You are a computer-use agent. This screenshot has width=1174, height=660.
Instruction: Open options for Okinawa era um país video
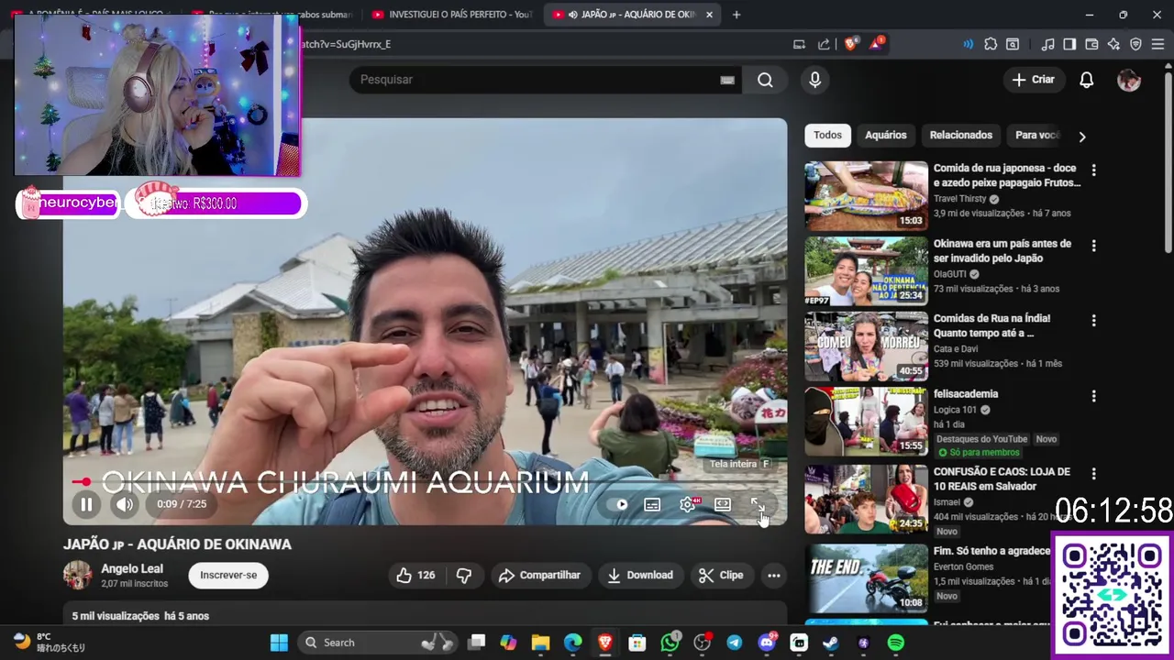(x=1093, y=246)
